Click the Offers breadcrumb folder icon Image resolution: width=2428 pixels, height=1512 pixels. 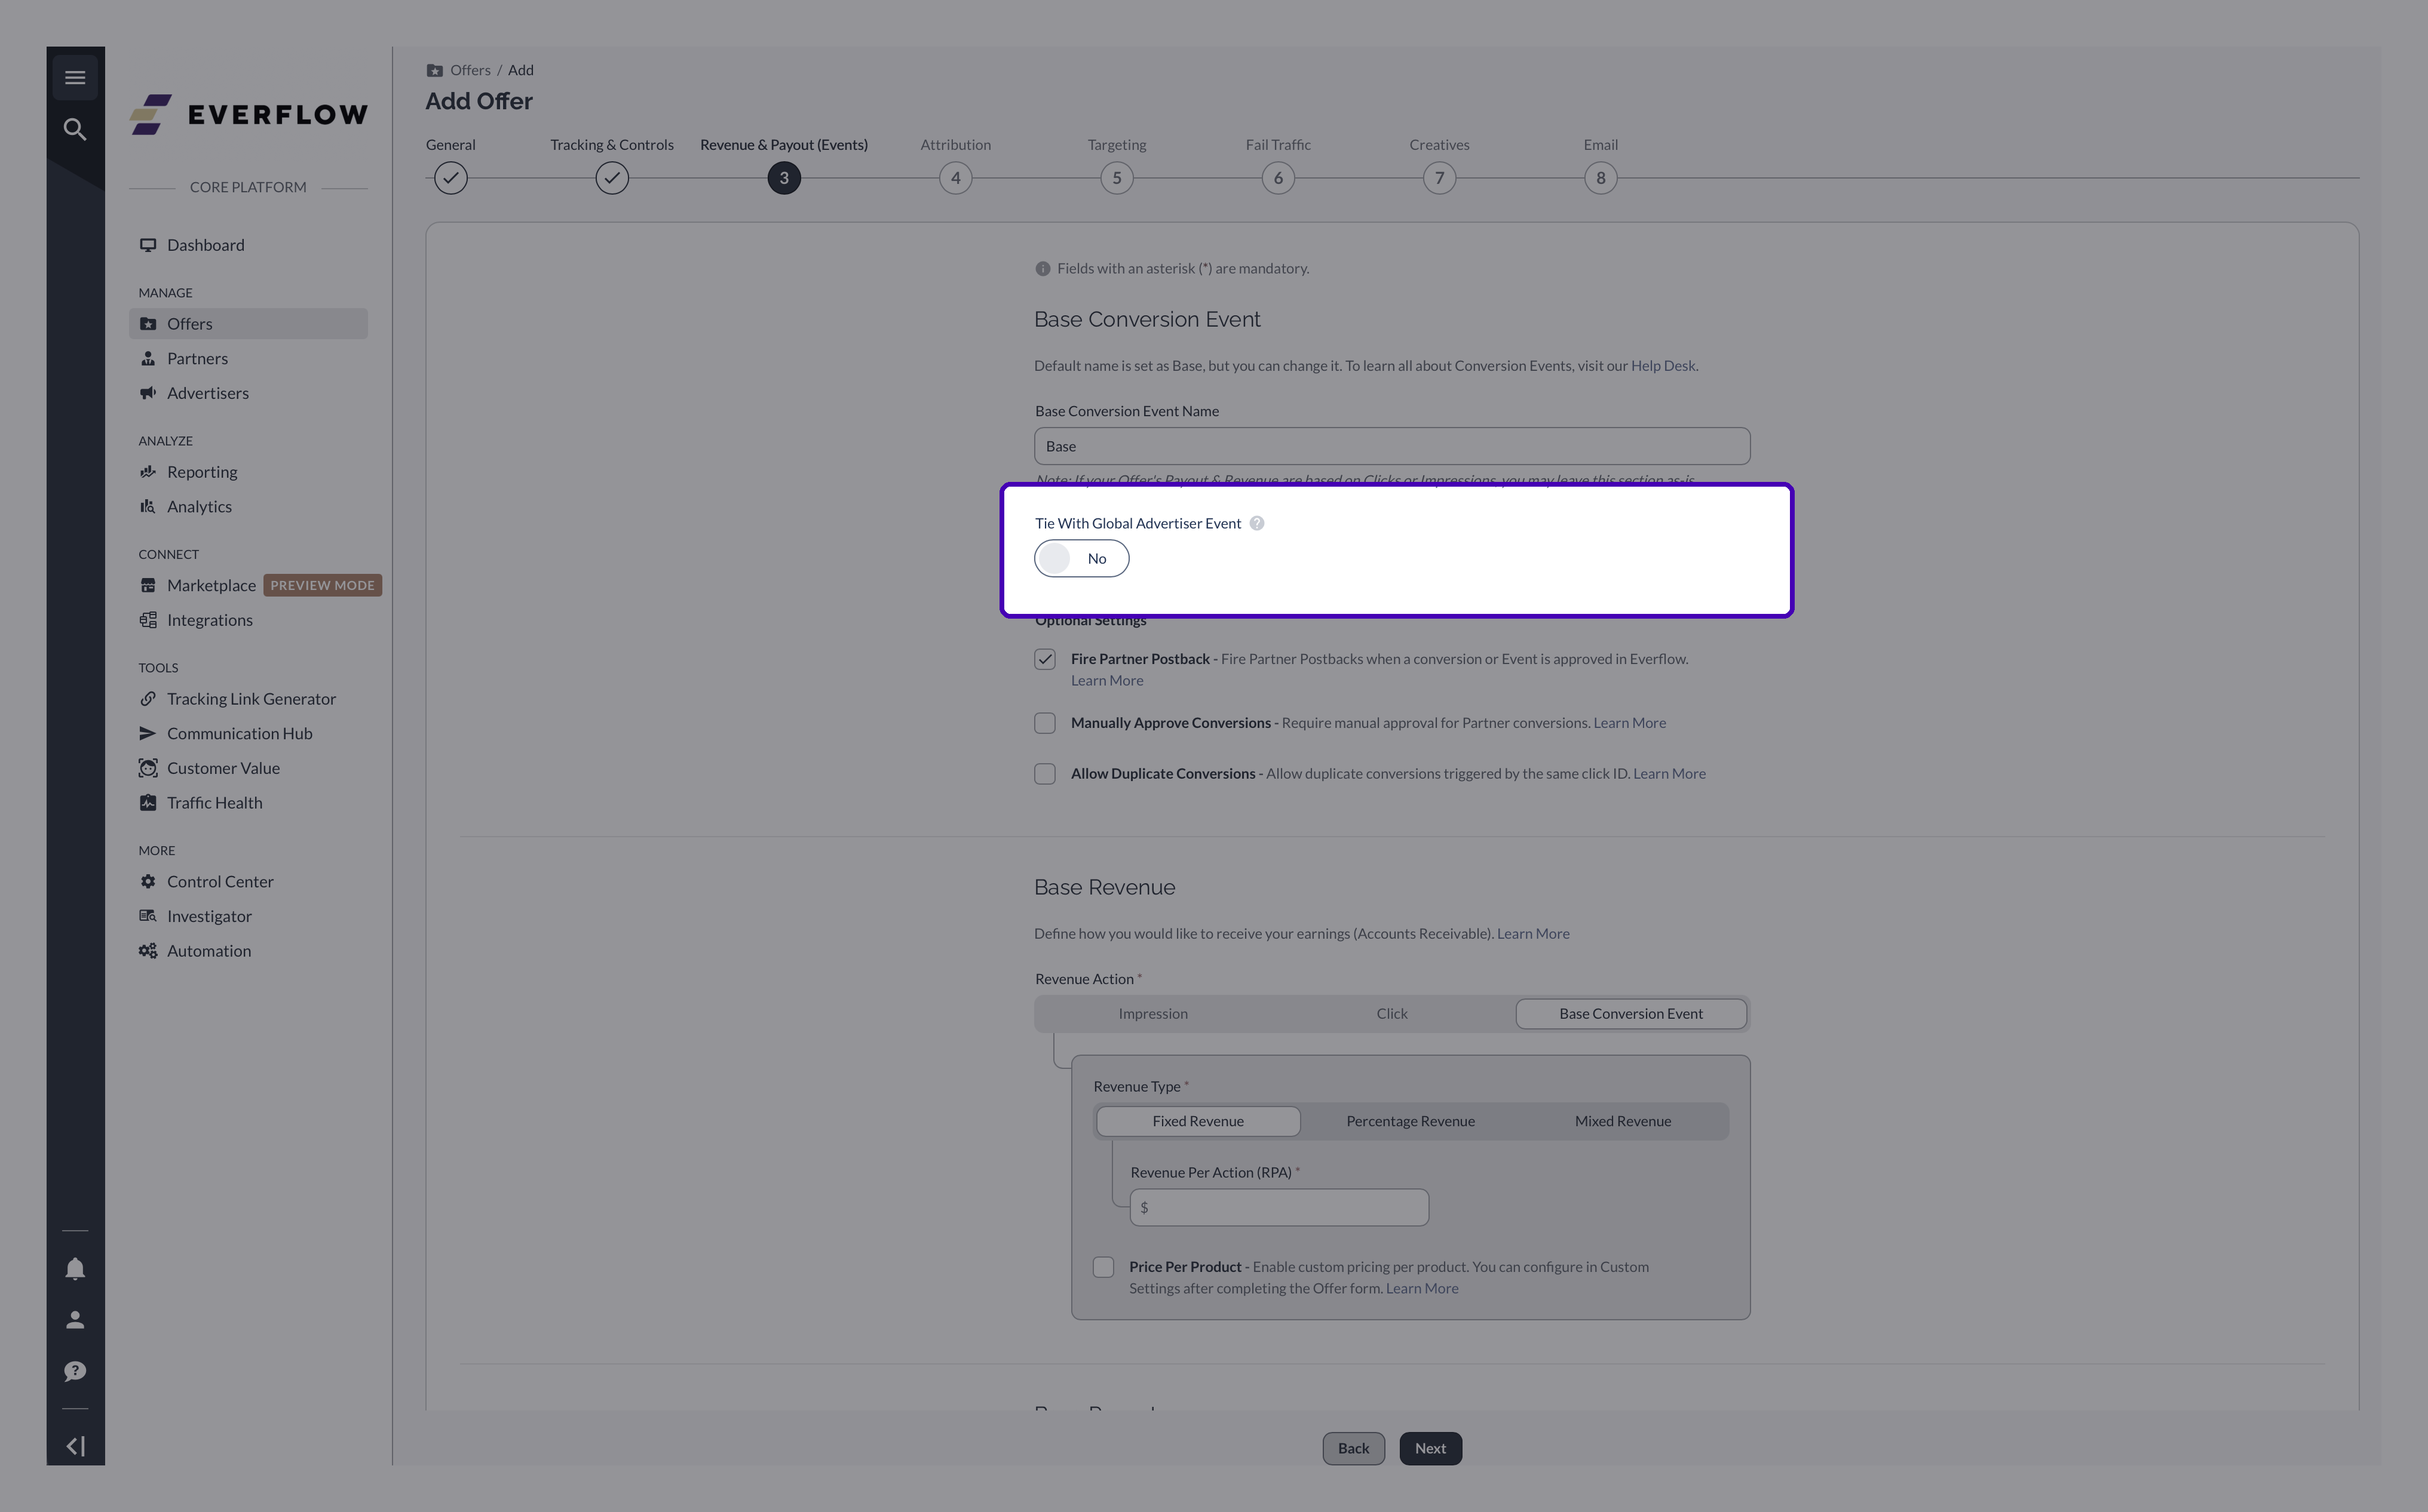pos(434,70)
